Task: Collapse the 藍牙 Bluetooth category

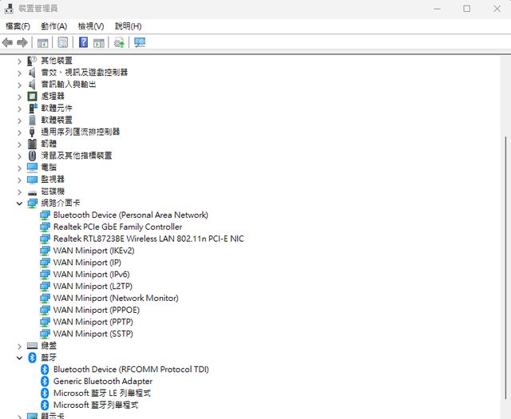Action: click(20, 358)
